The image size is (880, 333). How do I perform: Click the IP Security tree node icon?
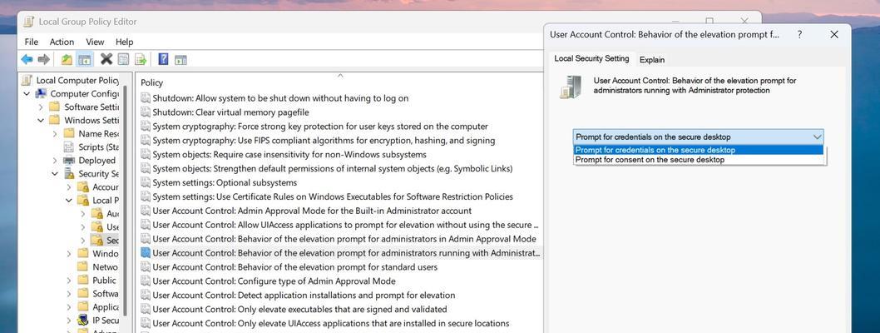click(x=83, y=320)
